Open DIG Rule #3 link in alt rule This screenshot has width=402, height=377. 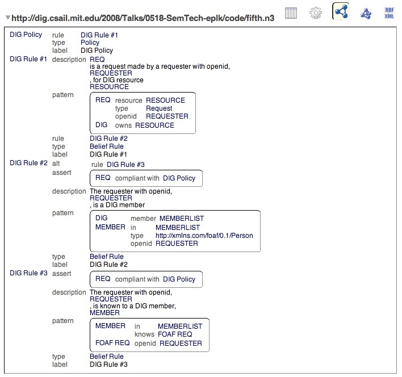[x=125, y=165]
